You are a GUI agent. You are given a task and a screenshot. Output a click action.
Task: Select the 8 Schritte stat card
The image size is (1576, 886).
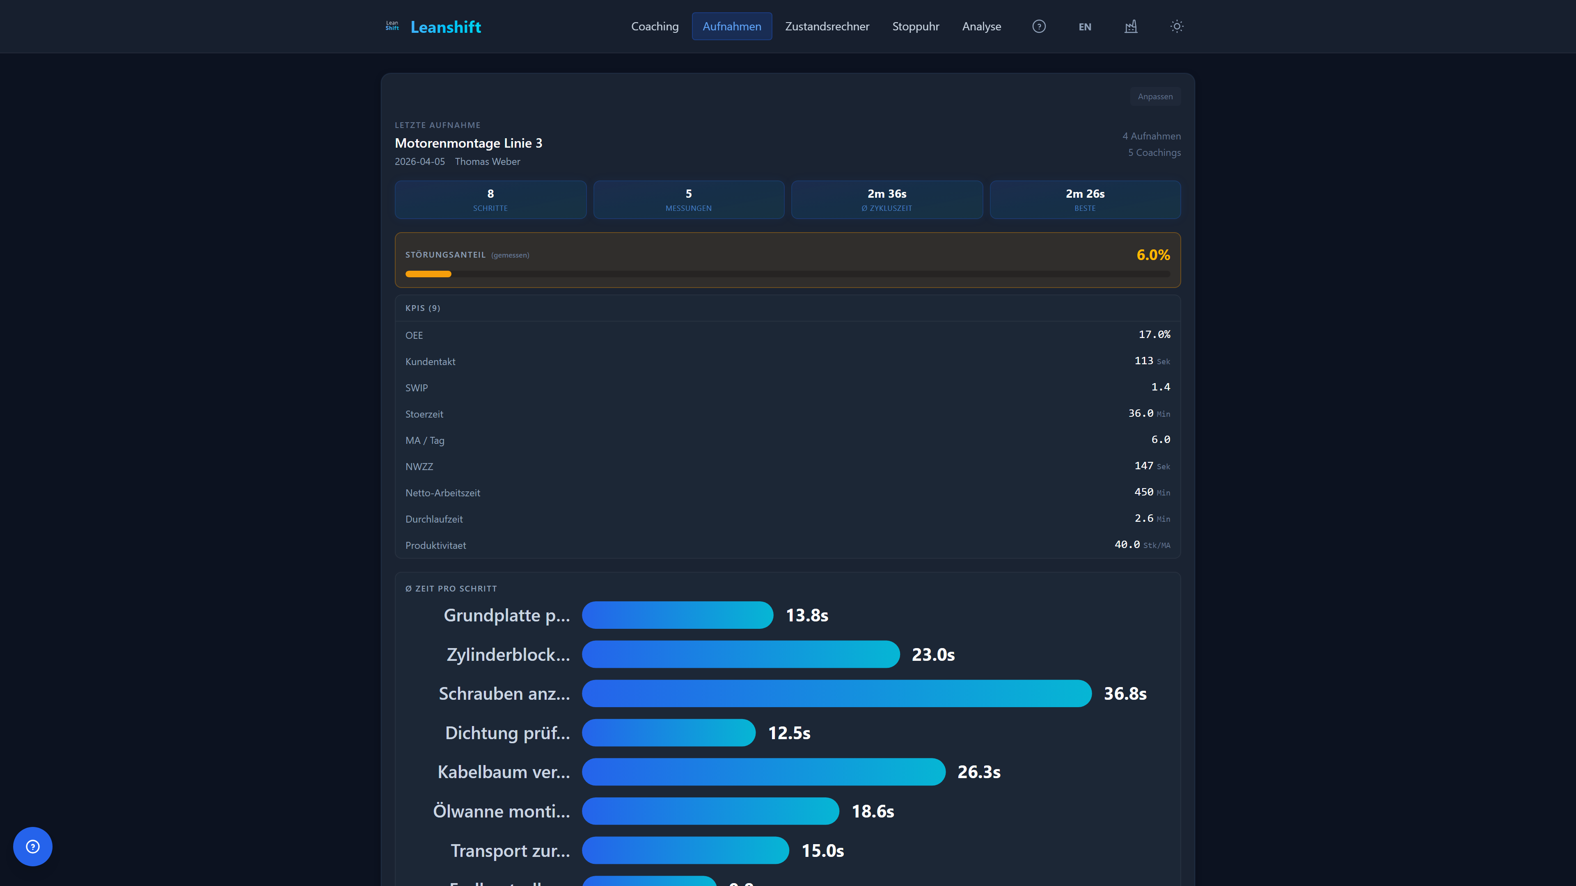coord(490,199)
